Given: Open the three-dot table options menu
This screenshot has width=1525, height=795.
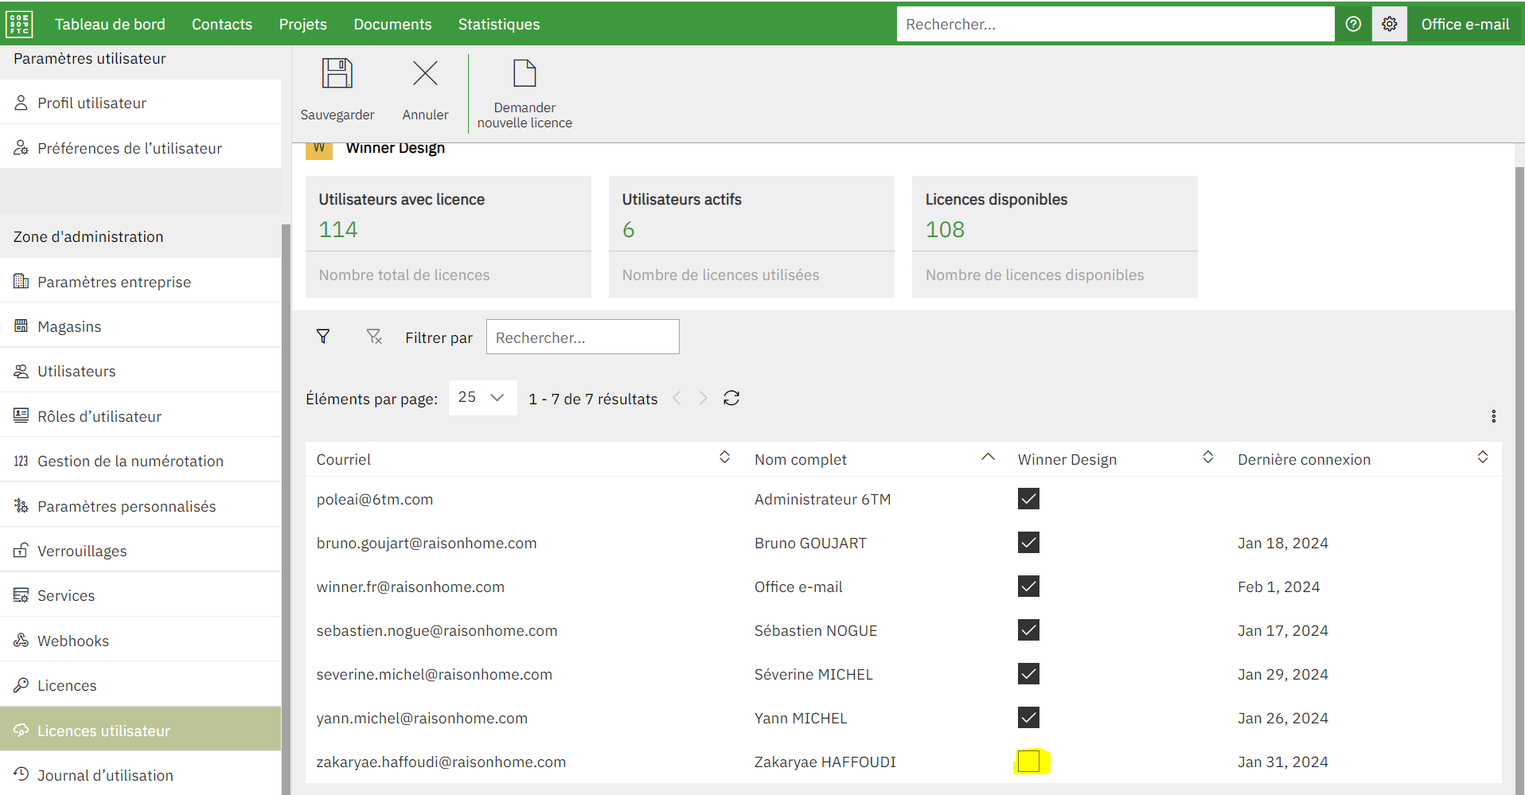Looking at the screenshot, I should pos(1493,416).
